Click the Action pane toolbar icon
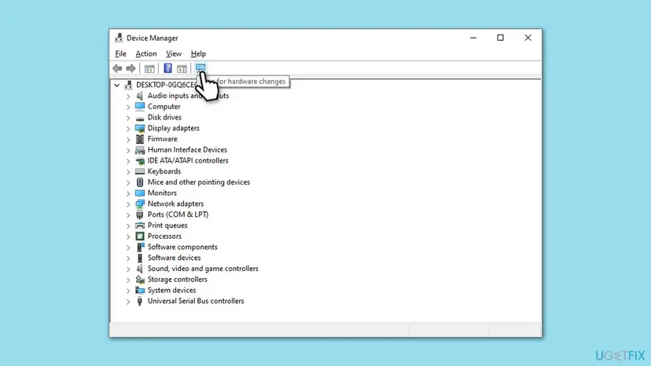This screenshot has width=651, height=366. point(182,68)
